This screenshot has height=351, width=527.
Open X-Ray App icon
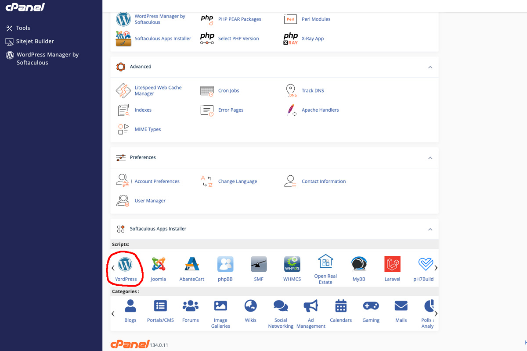point(290,39)
